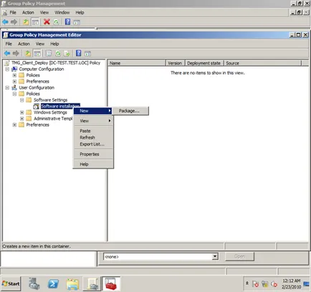Click the Source column header

(x=262, y=63)
